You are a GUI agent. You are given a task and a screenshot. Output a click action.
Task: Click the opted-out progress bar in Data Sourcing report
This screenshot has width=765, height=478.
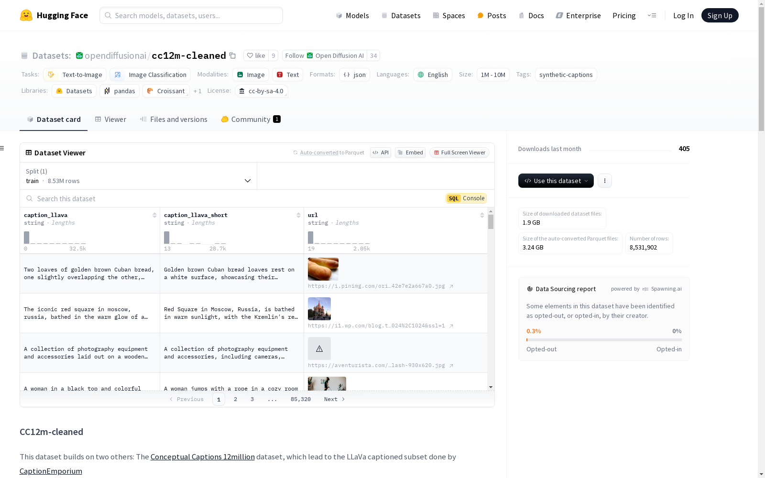pos(604,340)
